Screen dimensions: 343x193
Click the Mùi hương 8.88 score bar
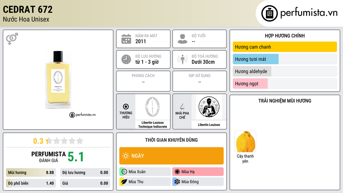coord(31,173)
